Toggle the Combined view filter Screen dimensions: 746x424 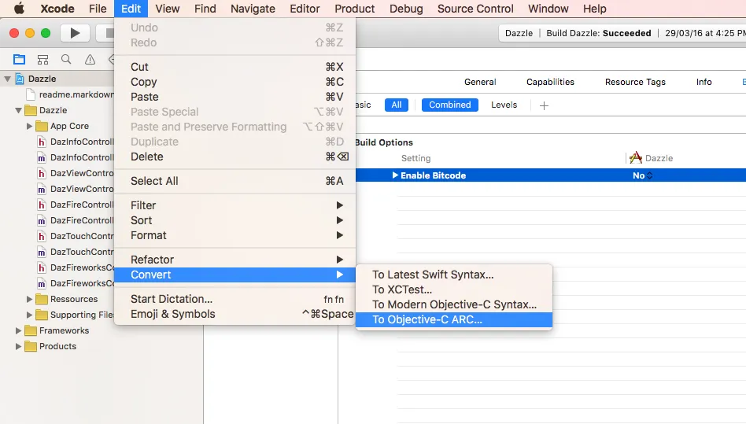(449, 105)
